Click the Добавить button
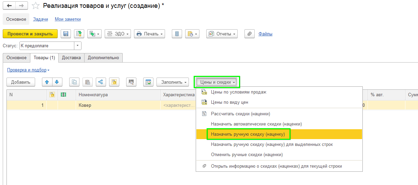 pos(21,82)
